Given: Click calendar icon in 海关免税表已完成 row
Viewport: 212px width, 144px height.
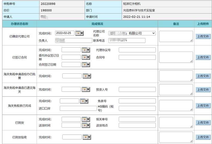Looking at the screenshot, I should coord(84,101).
